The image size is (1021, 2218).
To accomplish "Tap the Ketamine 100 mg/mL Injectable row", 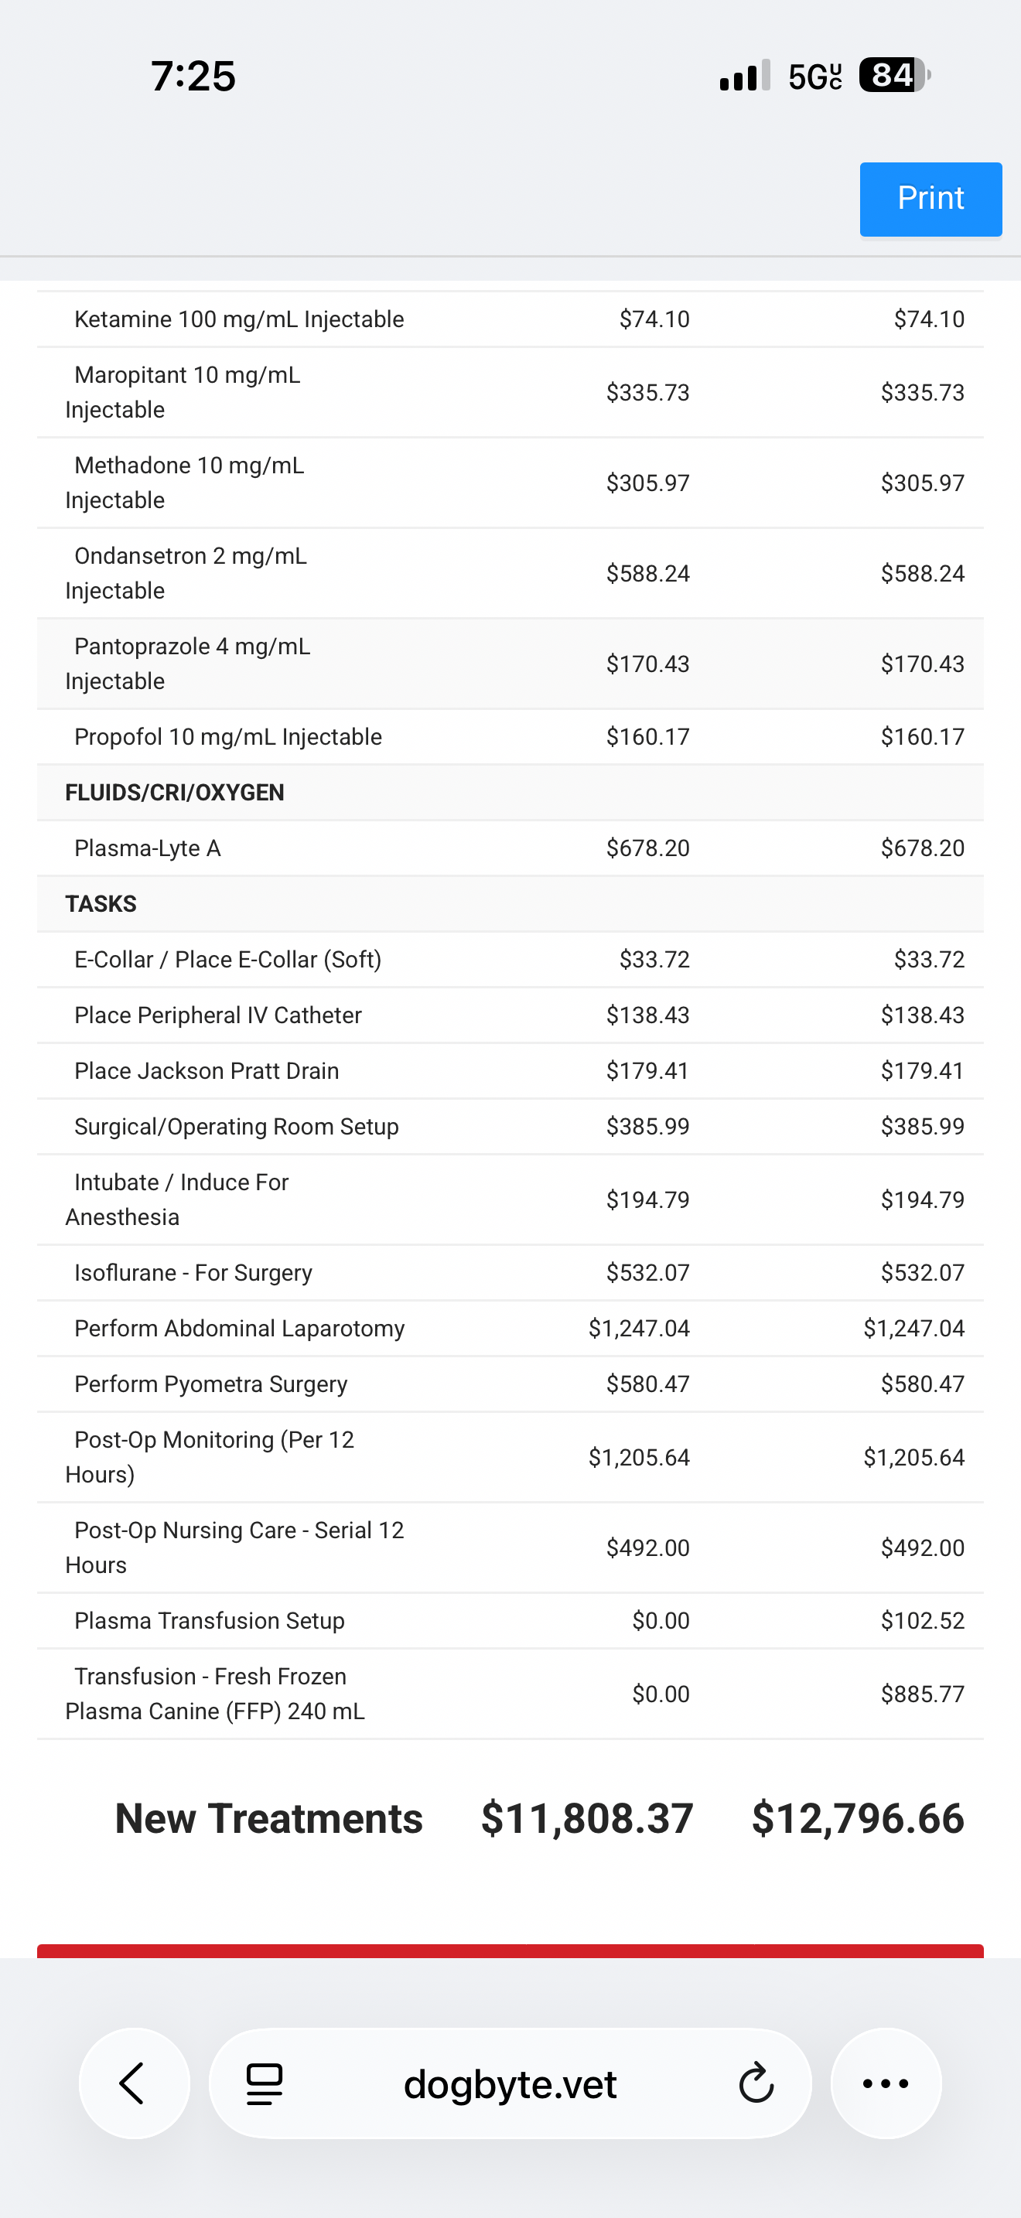I will coord(239,319).
